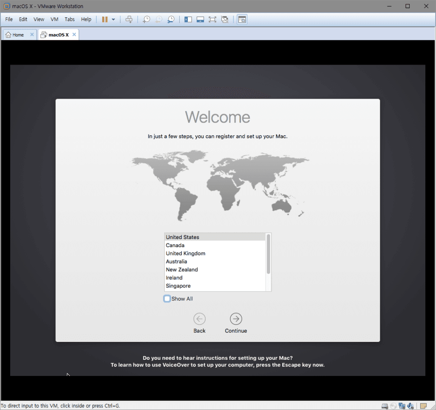Select United States in the country list
The width and height of the screenshot is (436, 410).
[x=215, y=237]
